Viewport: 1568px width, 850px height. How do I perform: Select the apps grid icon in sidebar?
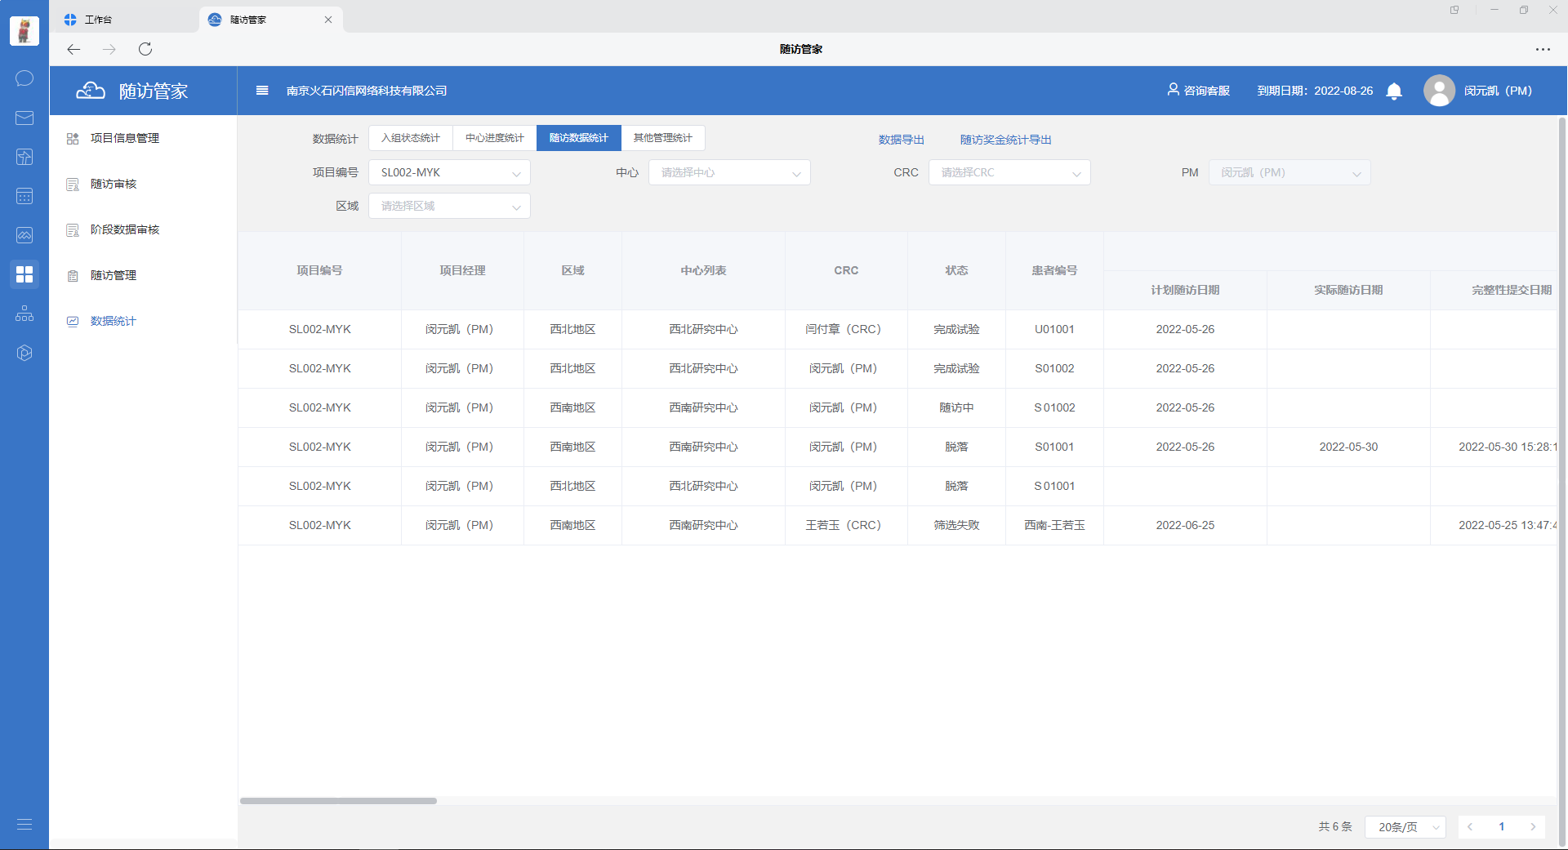coord(24,274)
